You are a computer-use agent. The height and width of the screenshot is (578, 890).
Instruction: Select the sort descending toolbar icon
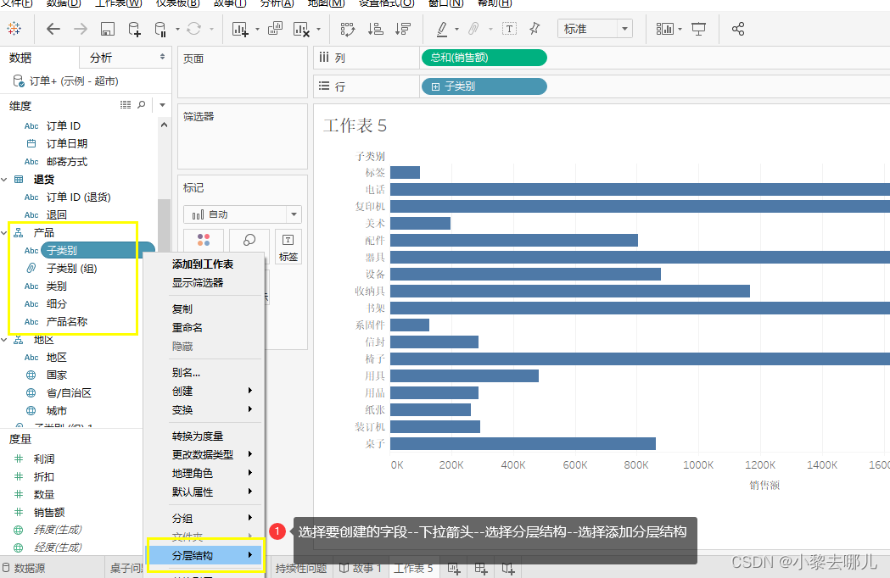(x=404, y=28)
